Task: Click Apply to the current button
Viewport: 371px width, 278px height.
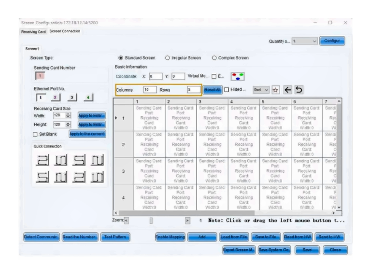Action: (87, 134)
